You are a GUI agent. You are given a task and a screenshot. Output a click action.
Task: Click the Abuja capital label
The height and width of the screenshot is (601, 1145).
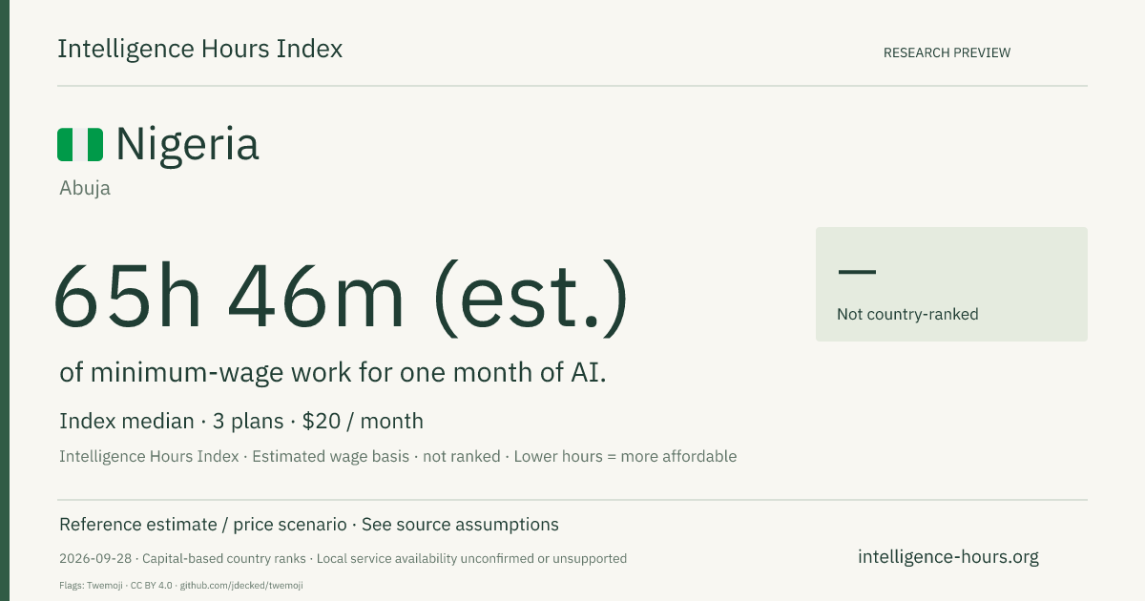(x=85, y=188)
